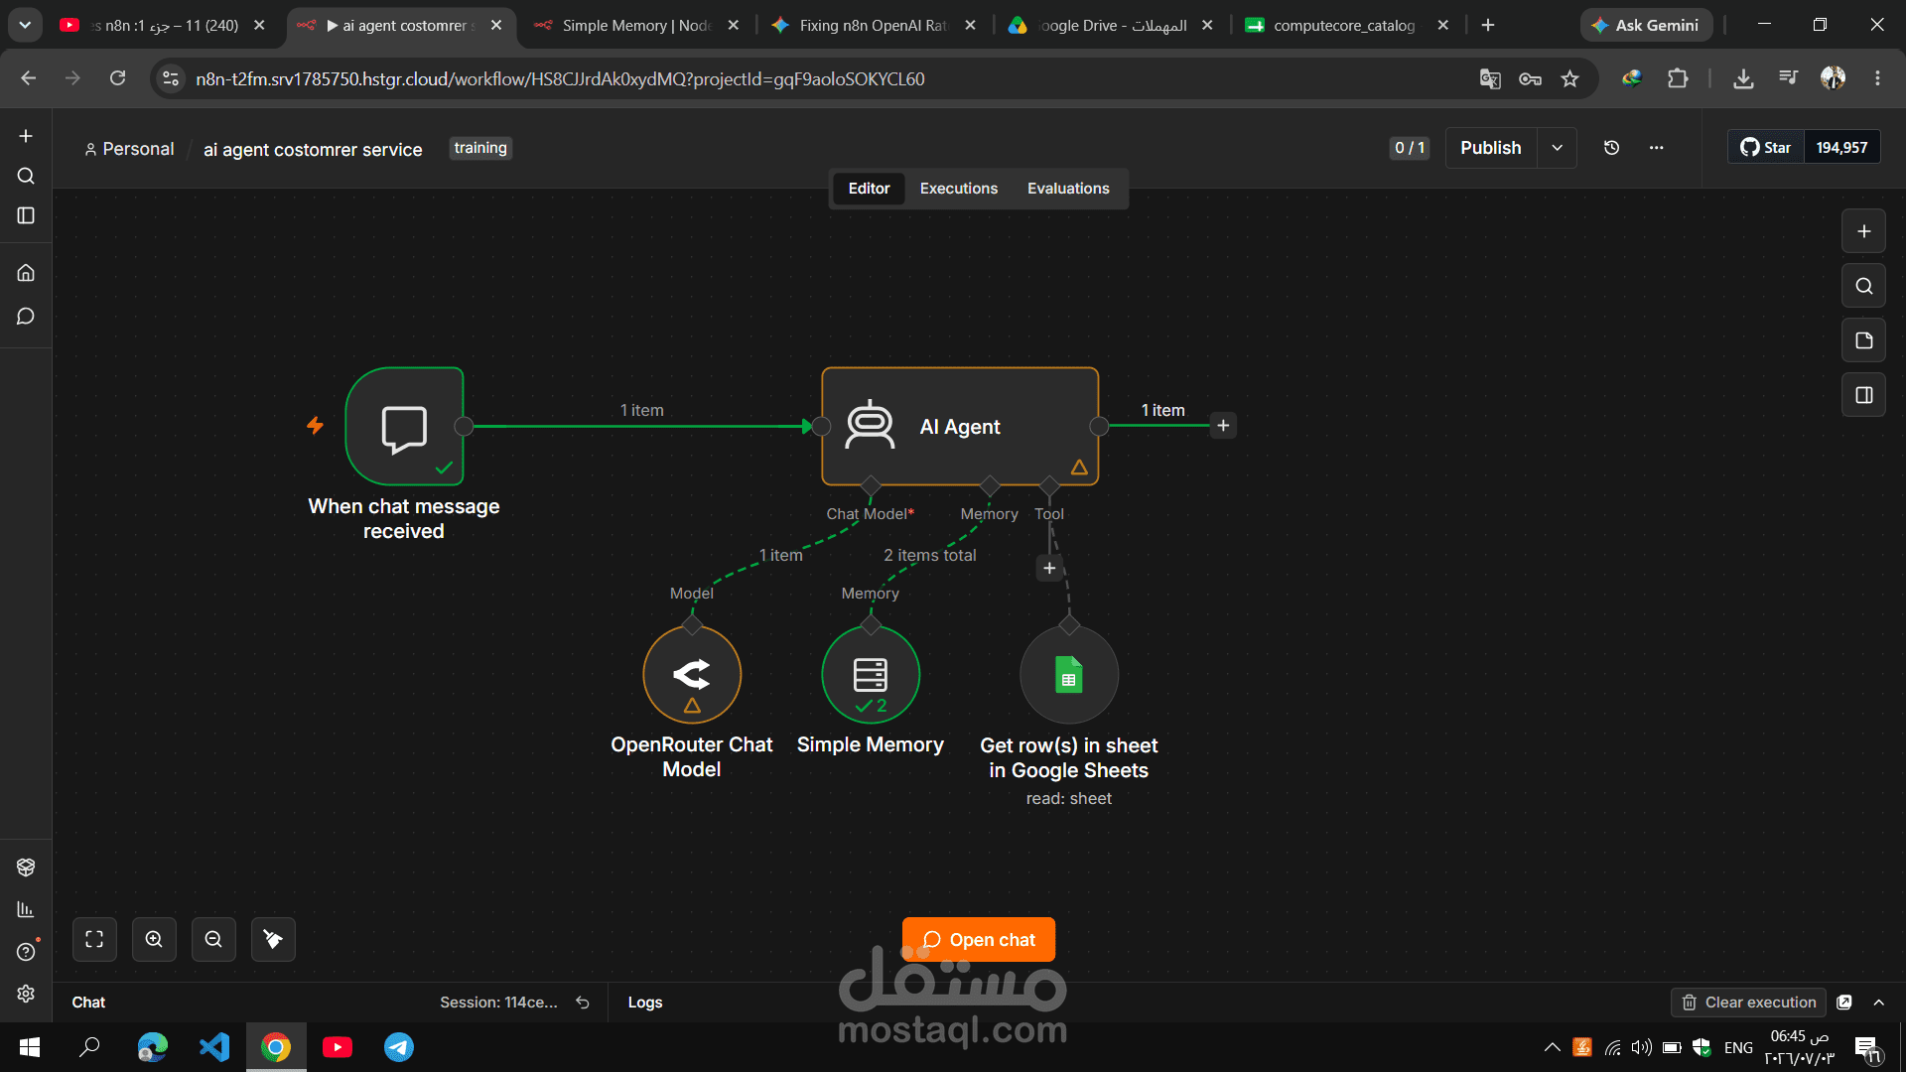Open the Personal project link
The height and width of the screenshot is (1072, 1906).
coord(129,149)
